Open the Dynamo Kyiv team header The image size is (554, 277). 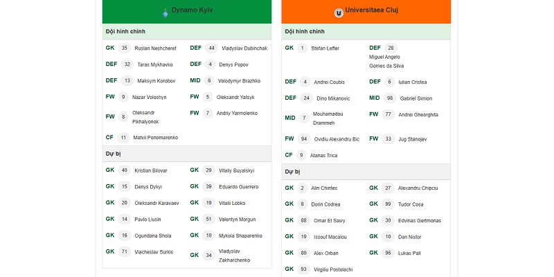tap(187, 12)
